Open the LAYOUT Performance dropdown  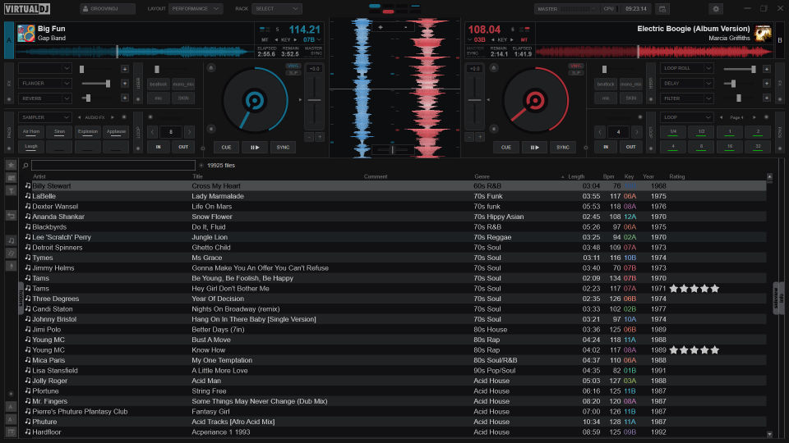point(196,9)
